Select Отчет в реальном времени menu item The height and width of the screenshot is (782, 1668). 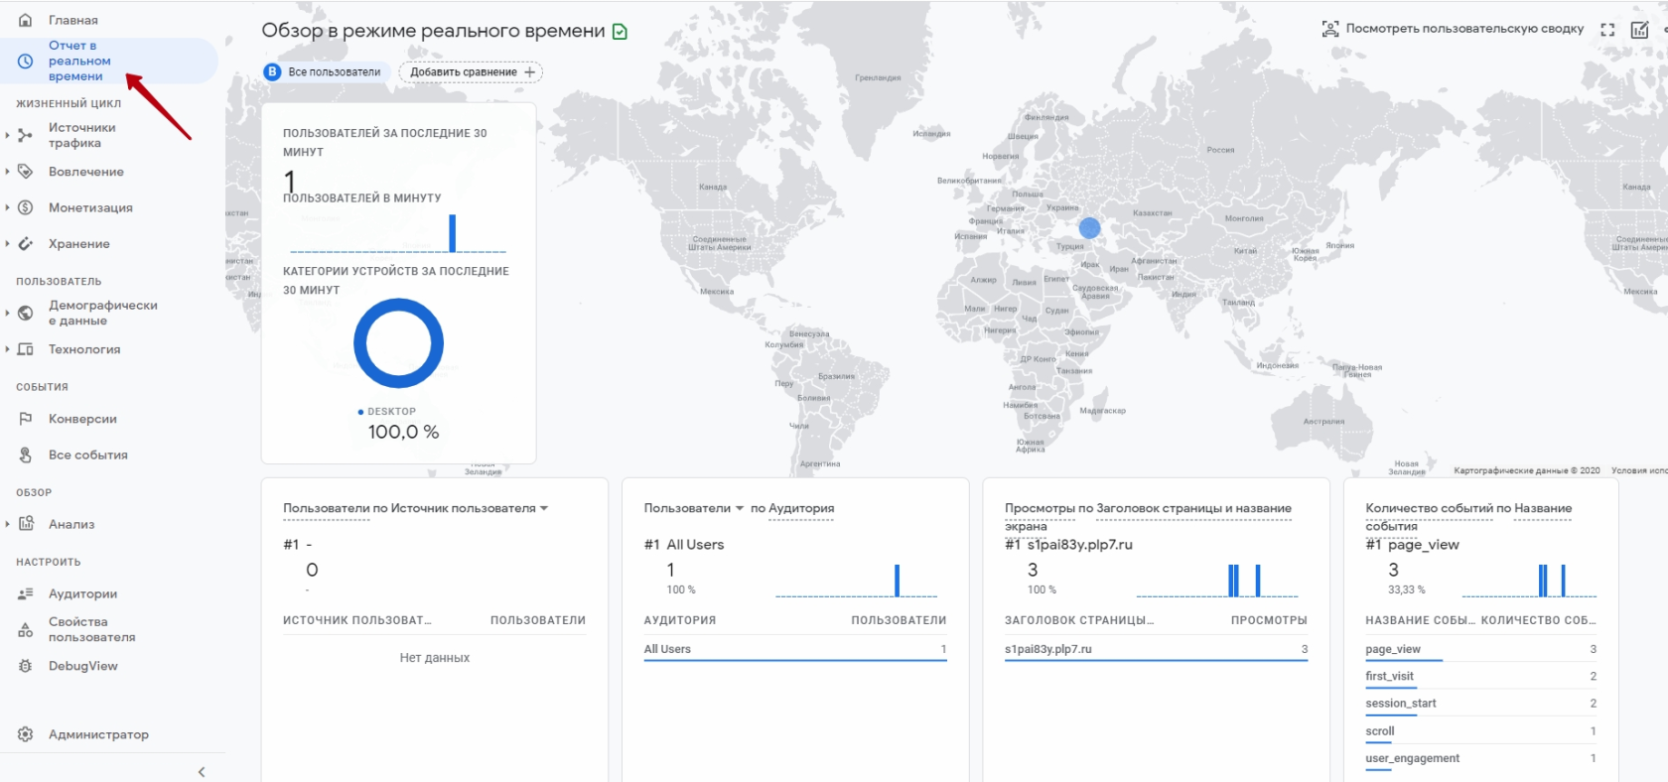pyautogui.click(x=109, y=62)
